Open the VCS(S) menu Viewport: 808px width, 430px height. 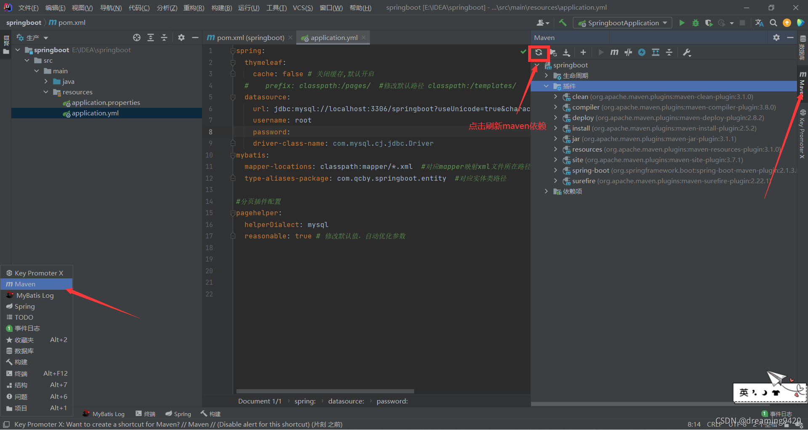(x=303, y=8)
